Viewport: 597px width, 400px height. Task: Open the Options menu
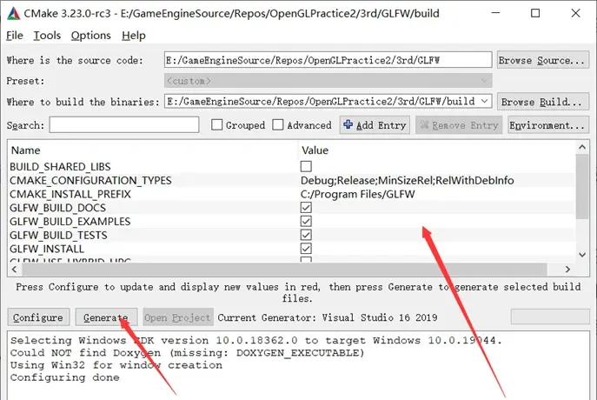(90, 36)
